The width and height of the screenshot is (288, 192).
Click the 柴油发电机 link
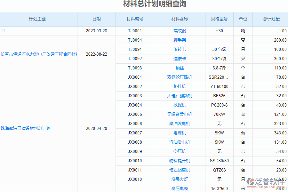coord(180,124)
